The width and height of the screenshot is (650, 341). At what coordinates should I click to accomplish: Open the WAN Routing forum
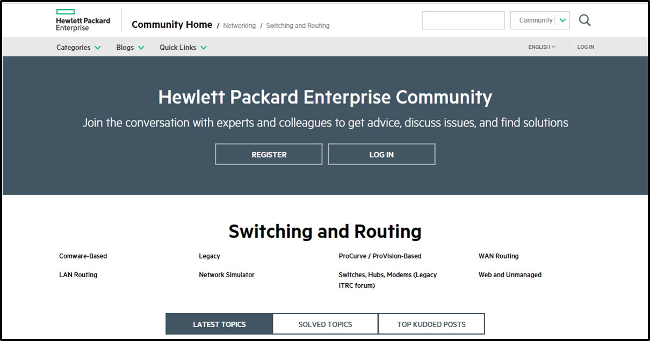pyautogui.click(x=499, y=256)
